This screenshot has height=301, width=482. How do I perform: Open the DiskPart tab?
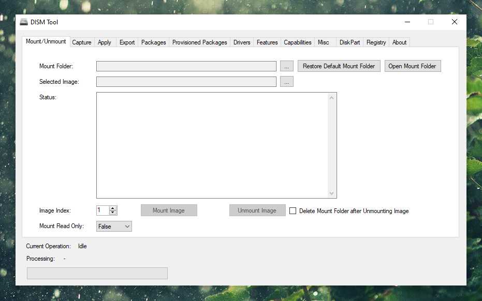pyautogui.click(x=349, y=42)
